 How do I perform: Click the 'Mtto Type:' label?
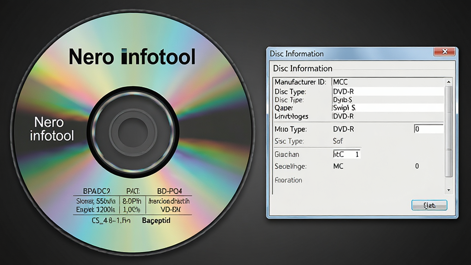tap(291, 129)
